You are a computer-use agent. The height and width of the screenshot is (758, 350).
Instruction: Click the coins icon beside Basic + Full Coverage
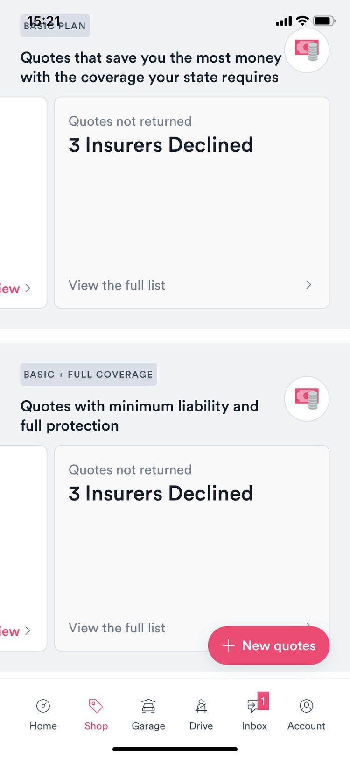307,398
